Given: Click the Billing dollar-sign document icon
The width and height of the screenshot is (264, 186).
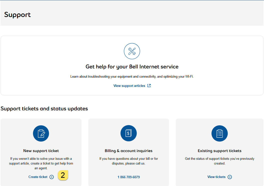Looking at the screenshot, I should [128, 133].
